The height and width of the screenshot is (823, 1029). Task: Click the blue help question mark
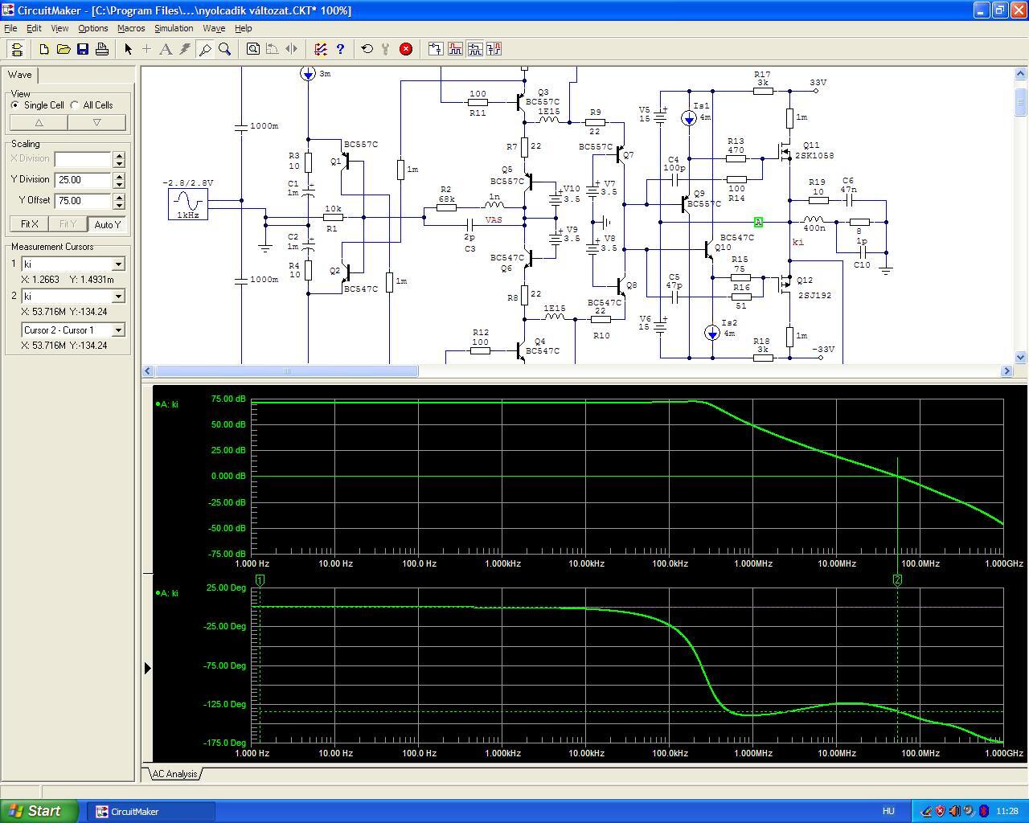point(340,49)
